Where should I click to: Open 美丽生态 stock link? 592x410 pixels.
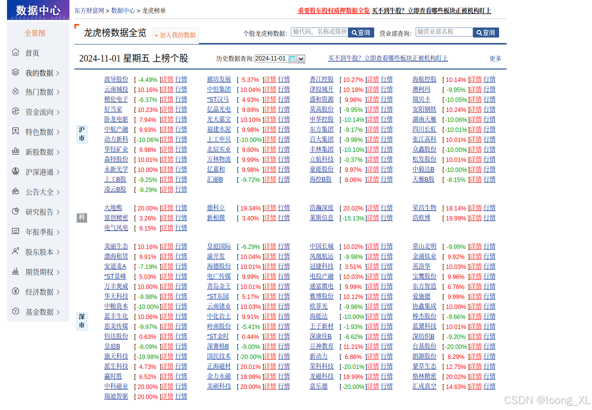pos(116,246)
